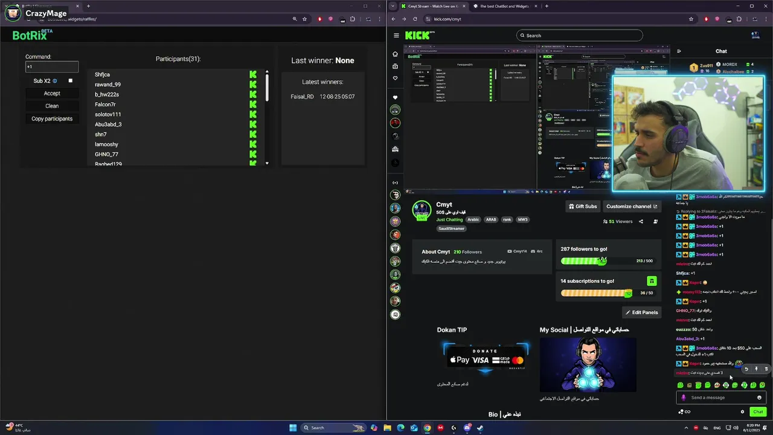Switch to Cmyt Stream browser tab

coord(432,6)
